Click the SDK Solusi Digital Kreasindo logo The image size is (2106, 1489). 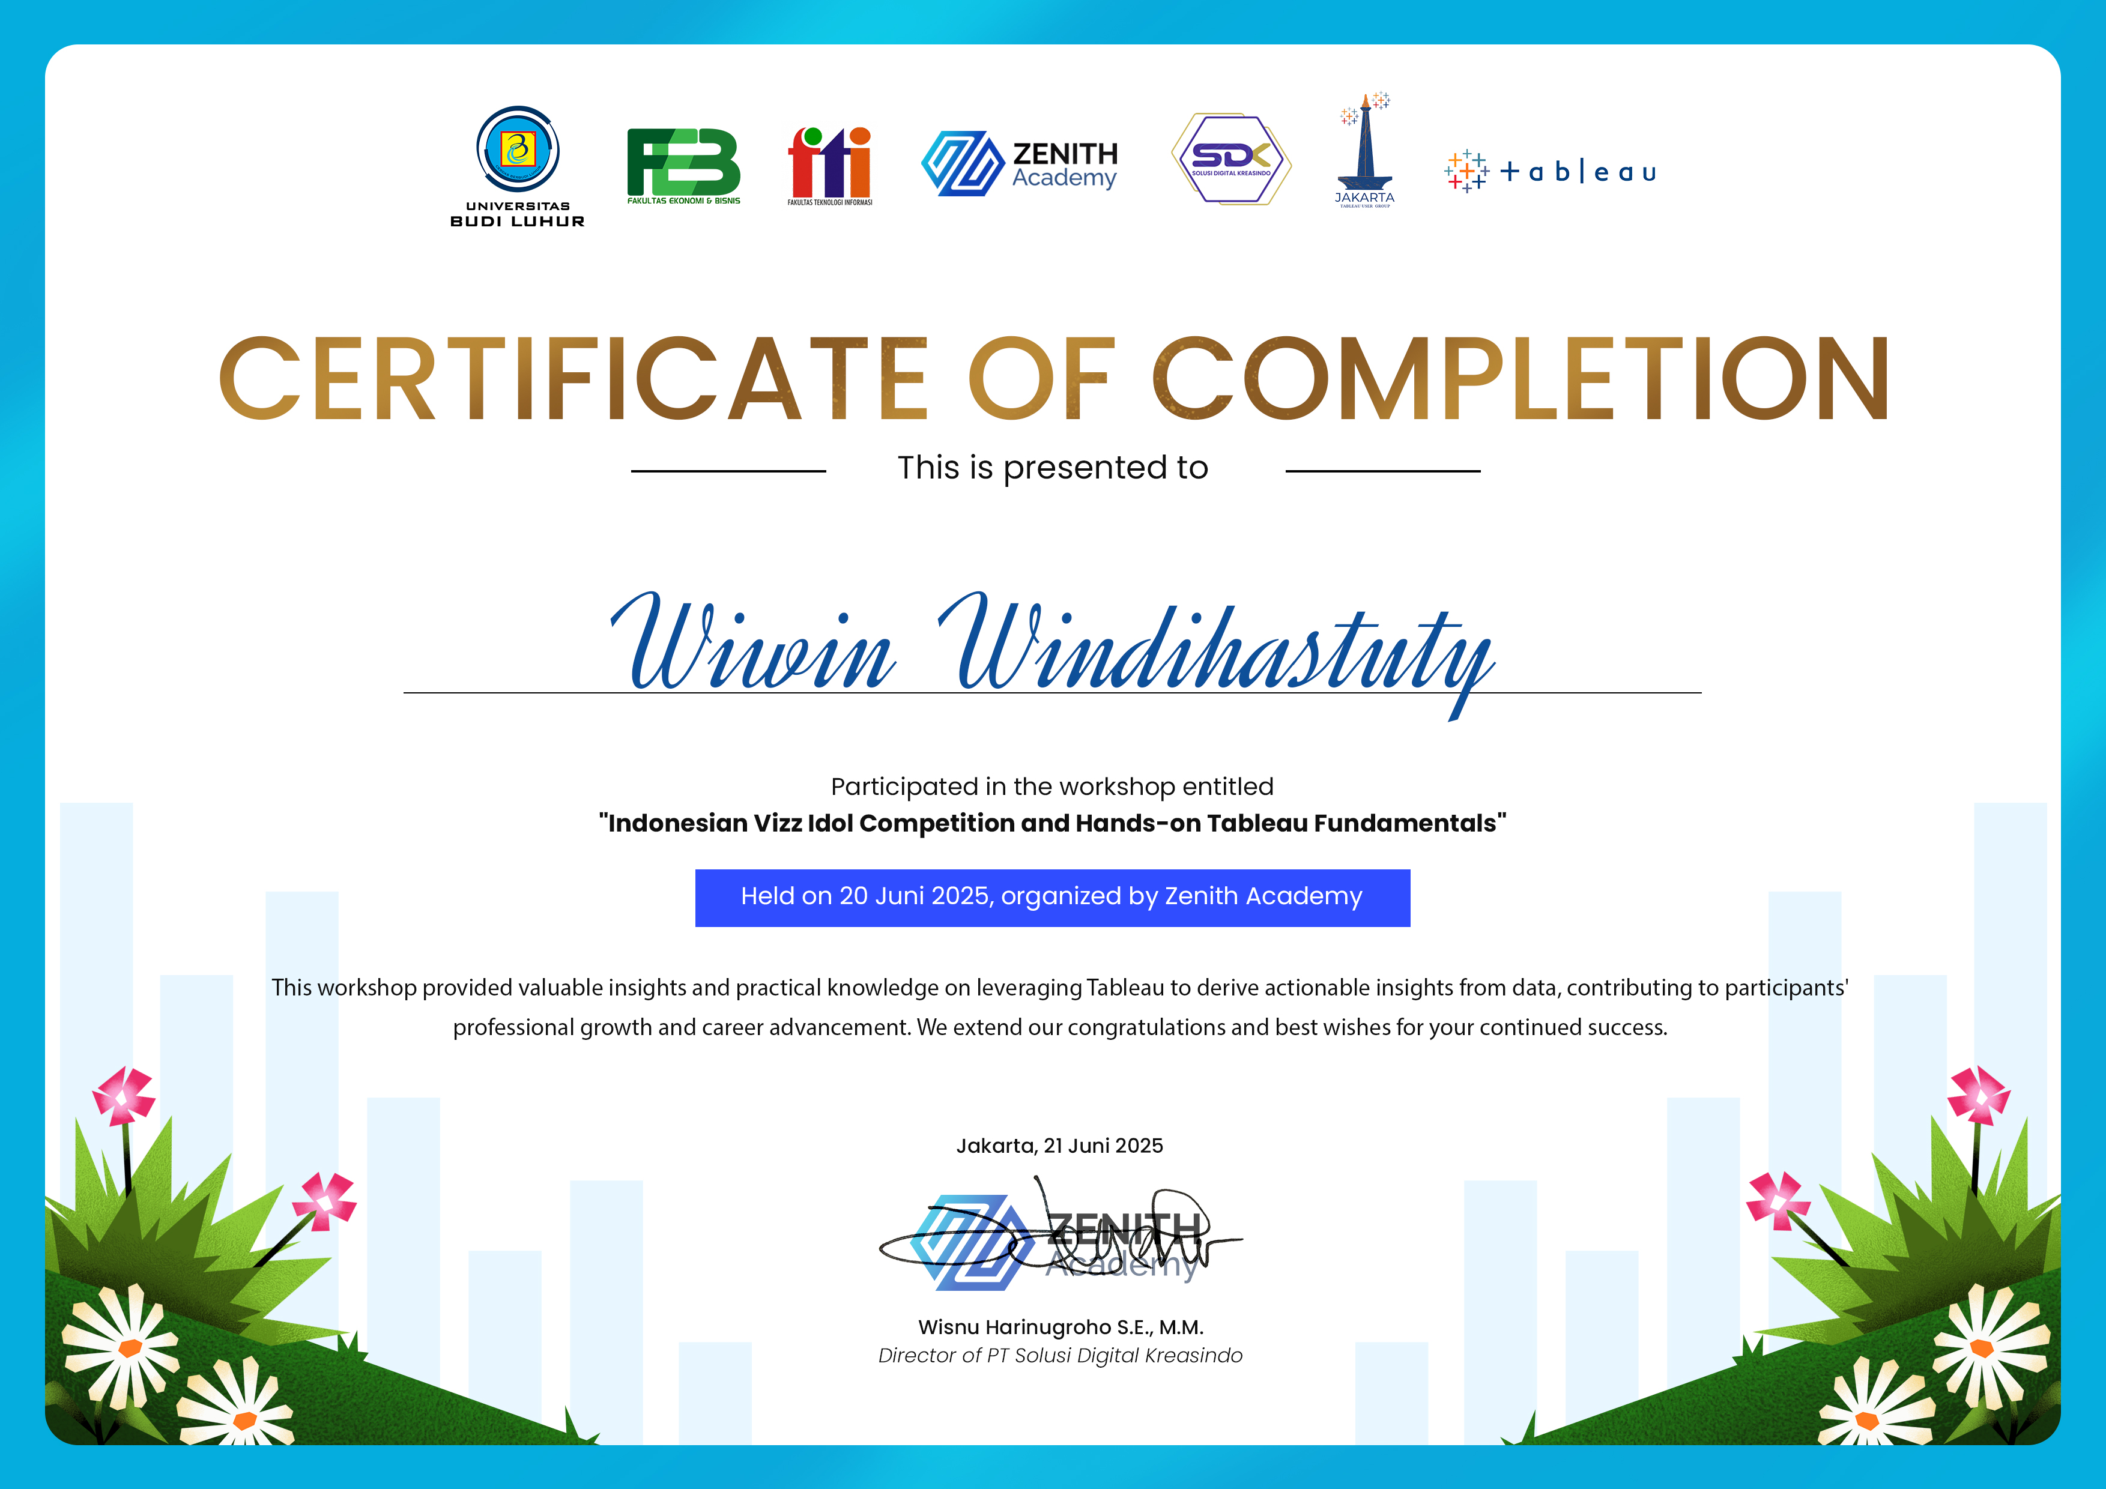(x=1231, y=159)
